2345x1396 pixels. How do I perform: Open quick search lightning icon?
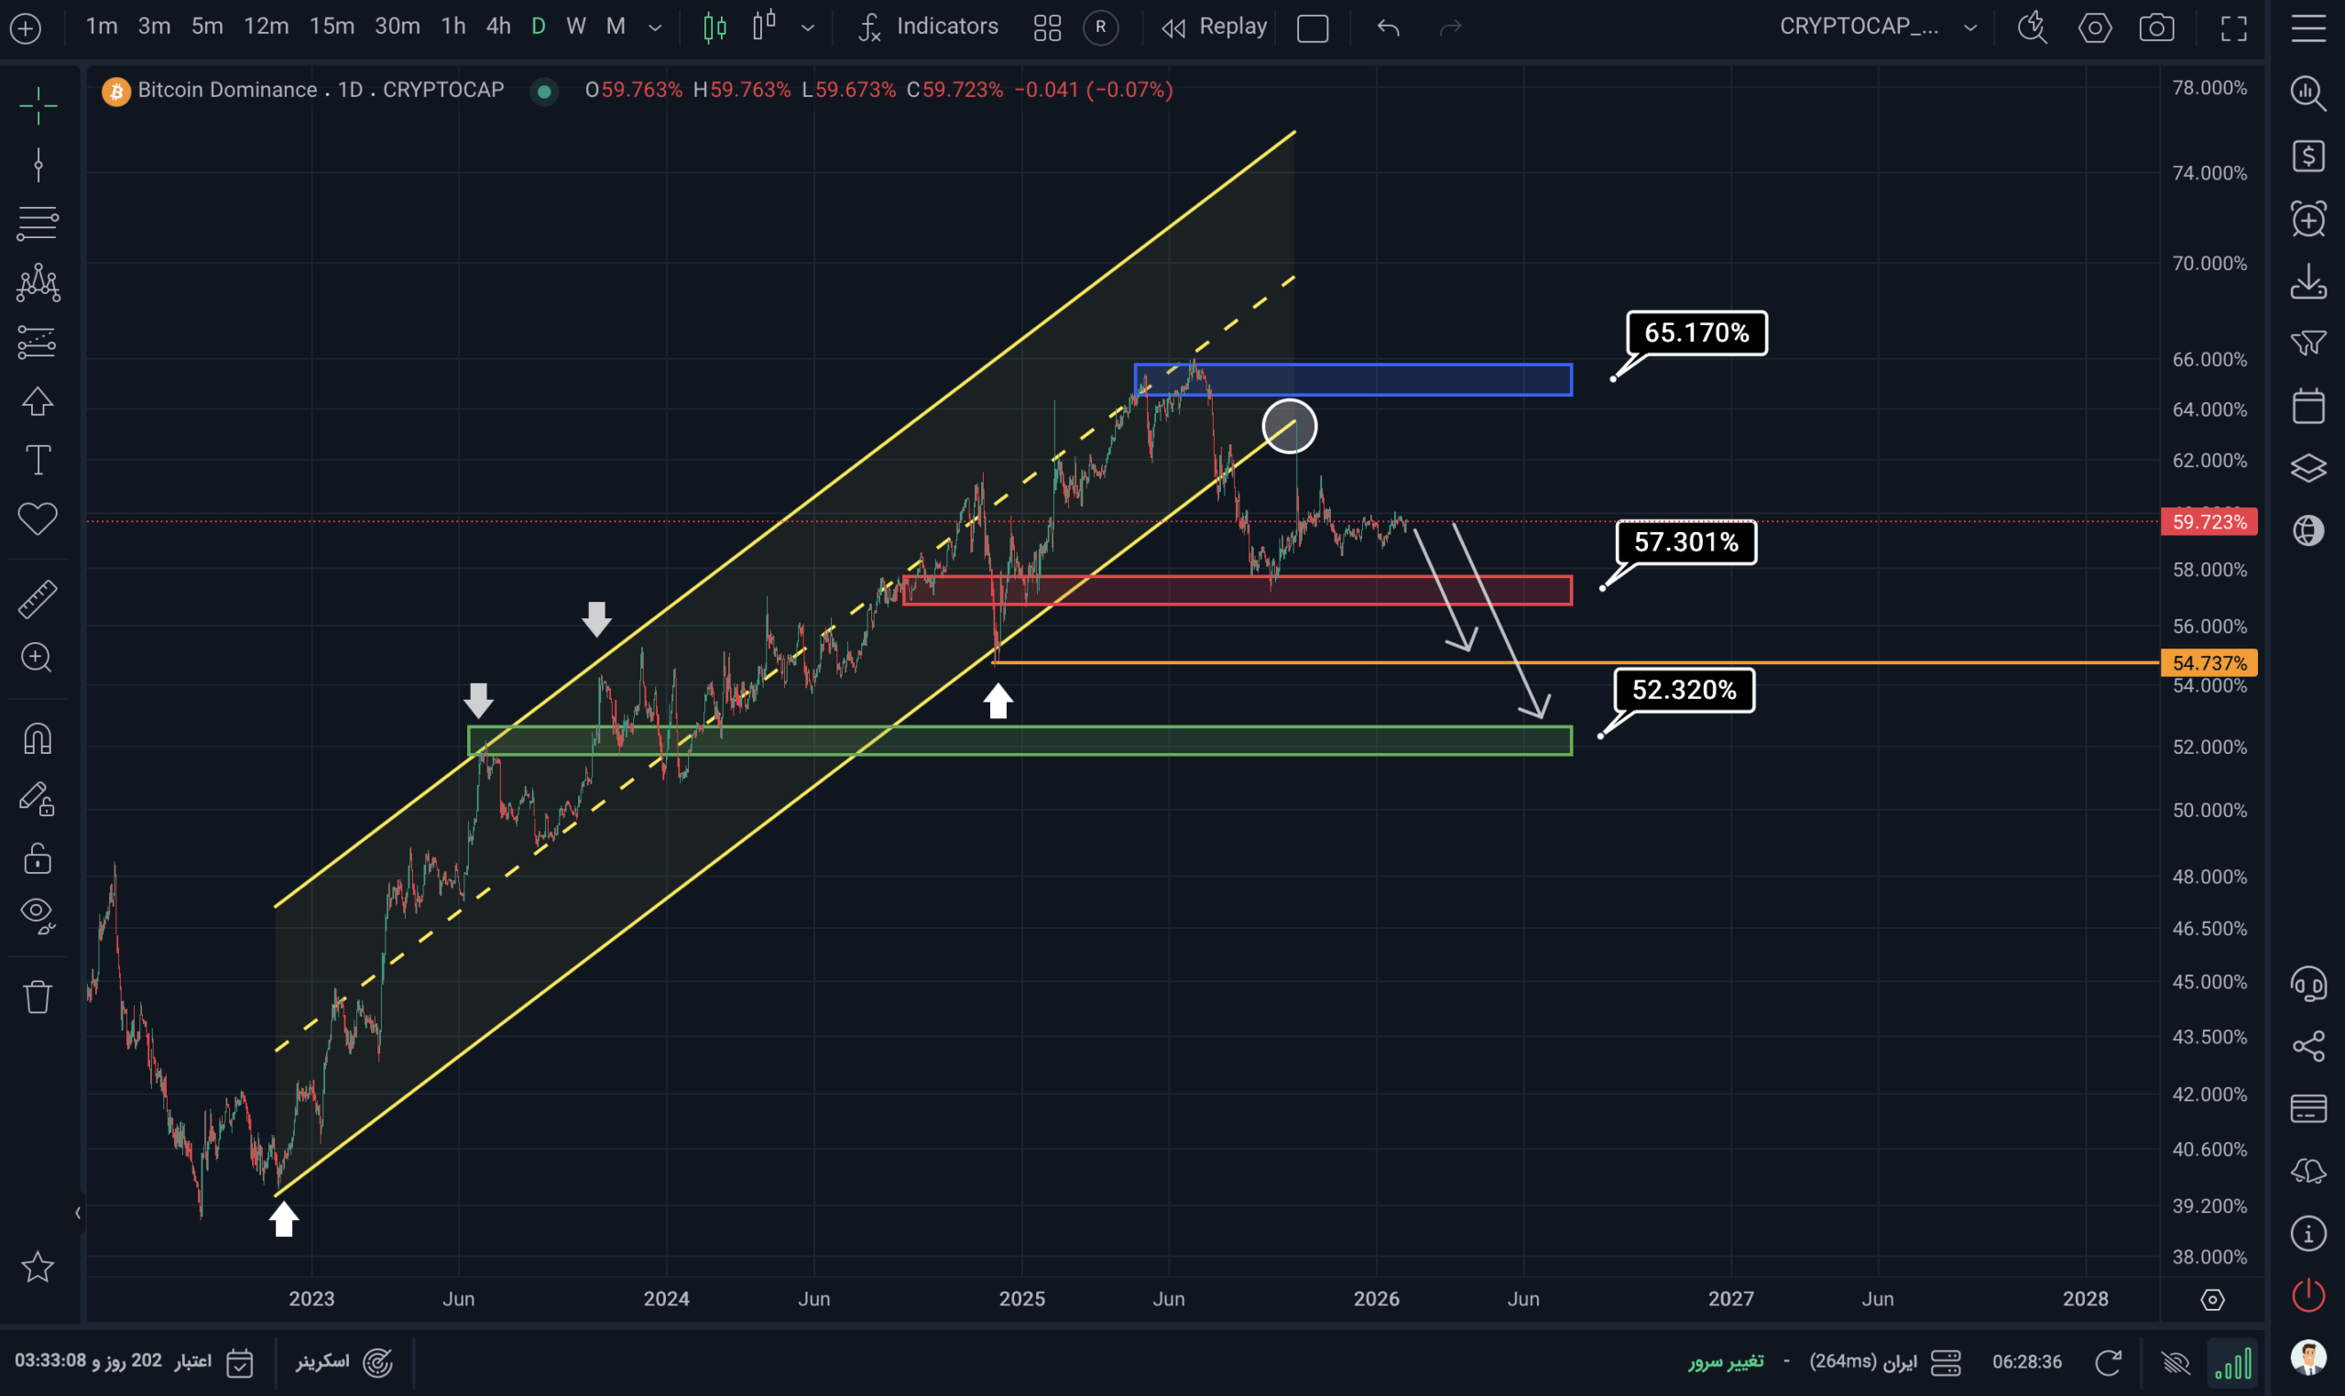pyautogui.click(x=2032, y=27)
